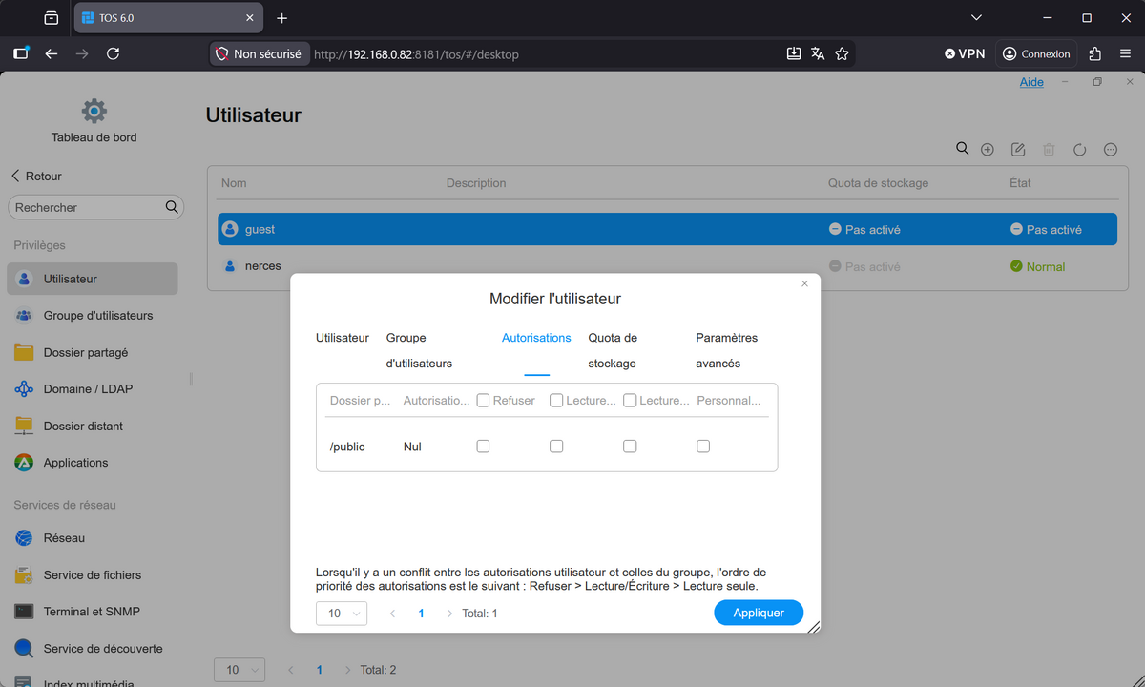The width and height of the screenshot is (1145, 687).
Task: Click the Utilisateur sidebar icon
Action: click(x=25, y=280)
